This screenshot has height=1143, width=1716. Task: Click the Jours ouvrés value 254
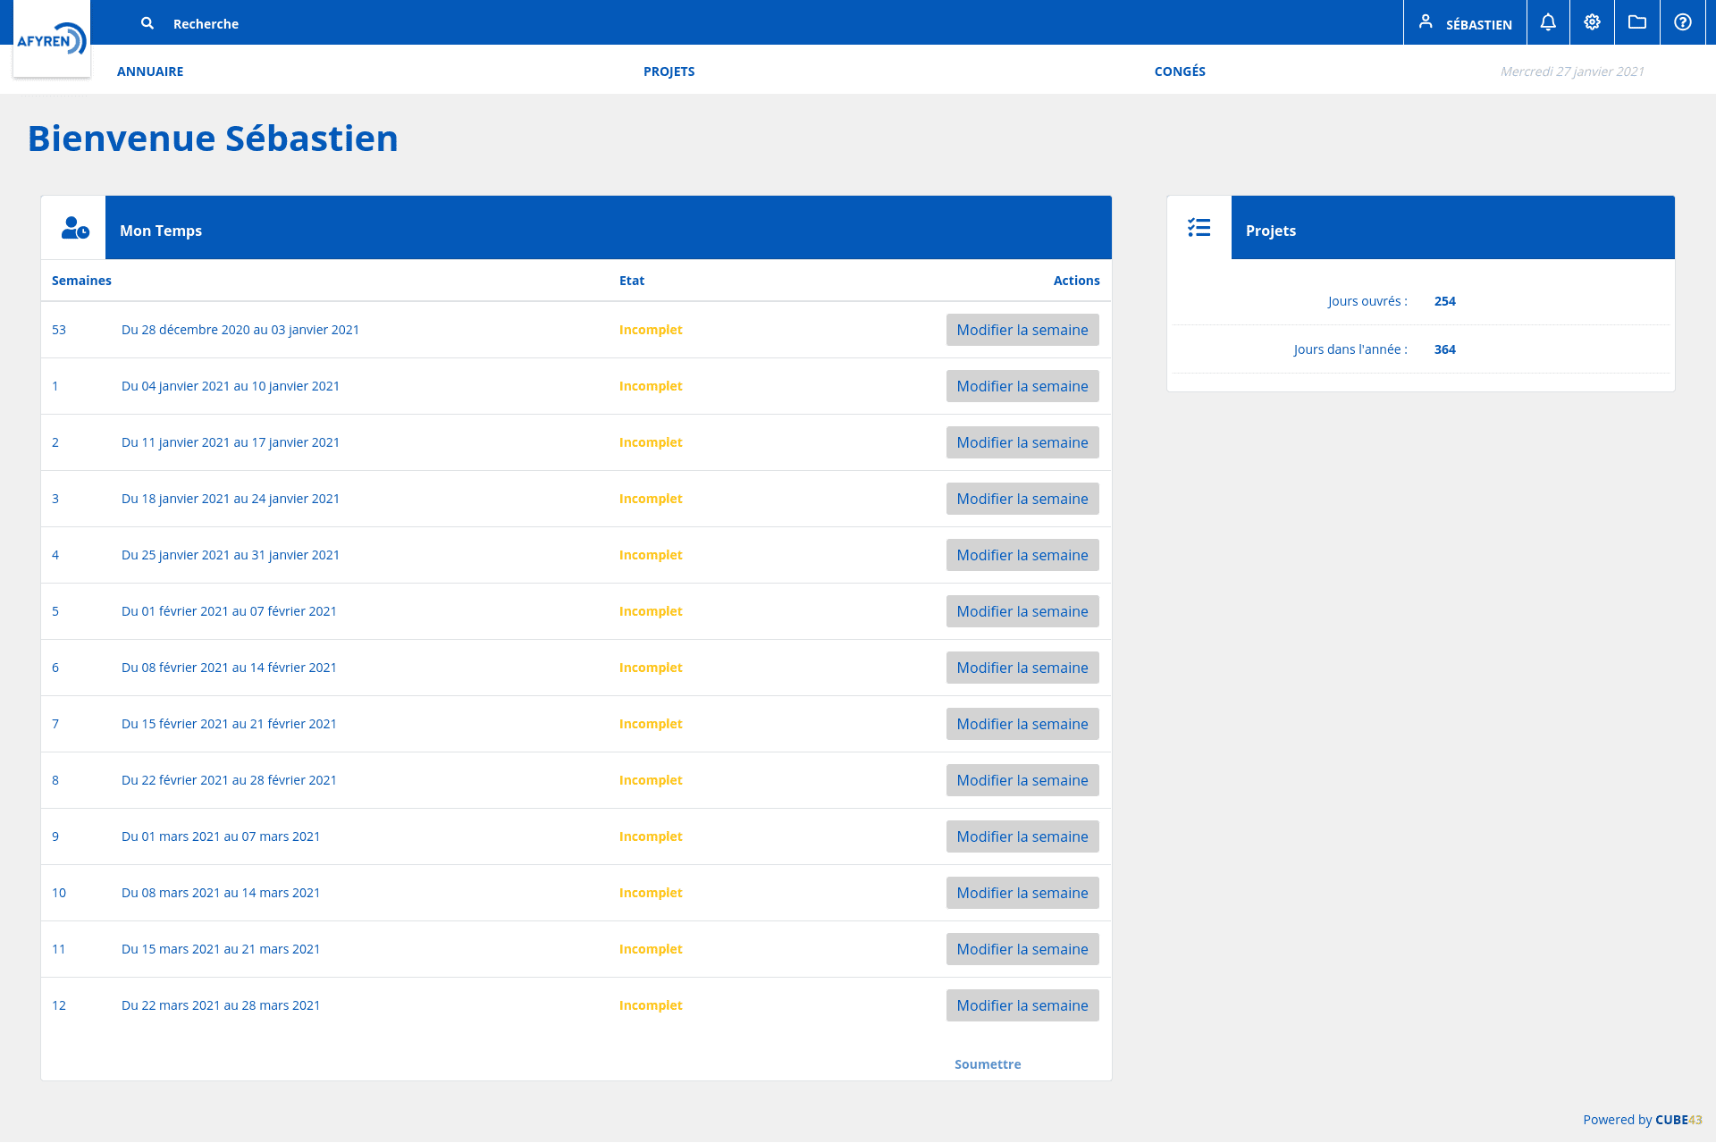tap(1445, 301)
